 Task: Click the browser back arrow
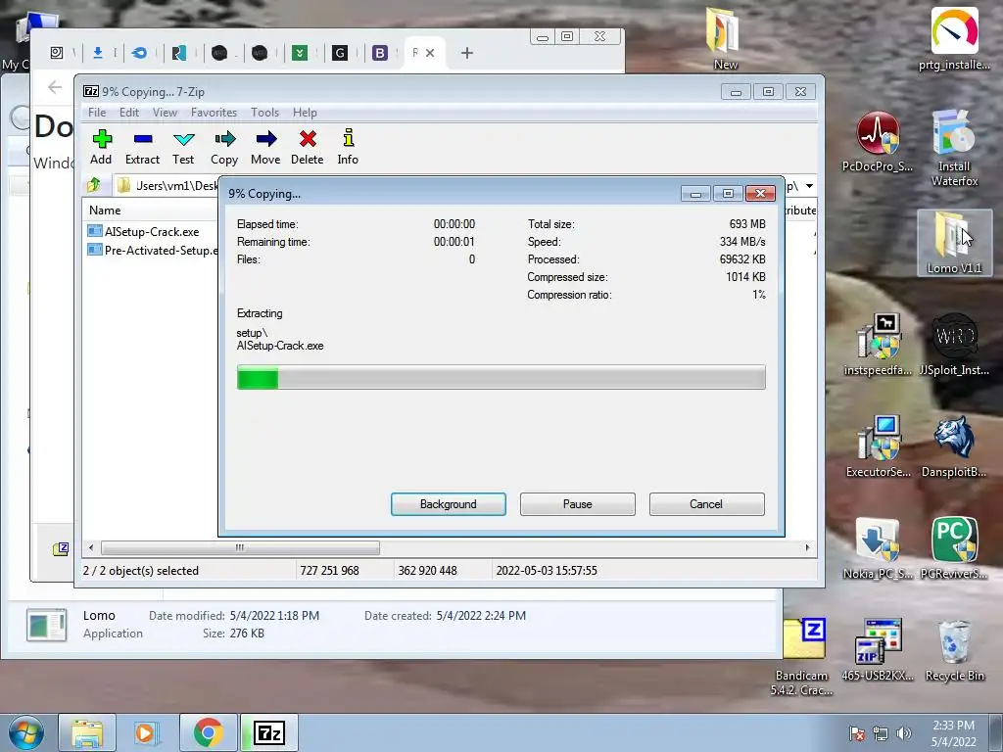(x=55, y=87)
